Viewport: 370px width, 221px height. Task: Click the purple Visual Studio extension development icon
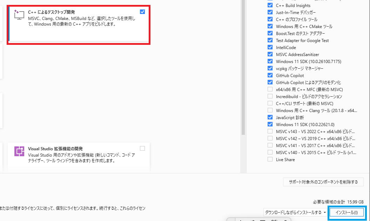pos(19,151)
